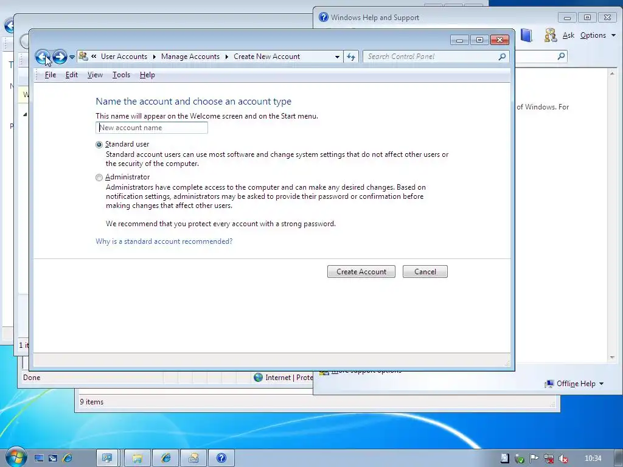The height and width of the screenshot is (467, 623).
Task: Go to Manage Accounts breadcrumb
Action: [x=190, y=57]
